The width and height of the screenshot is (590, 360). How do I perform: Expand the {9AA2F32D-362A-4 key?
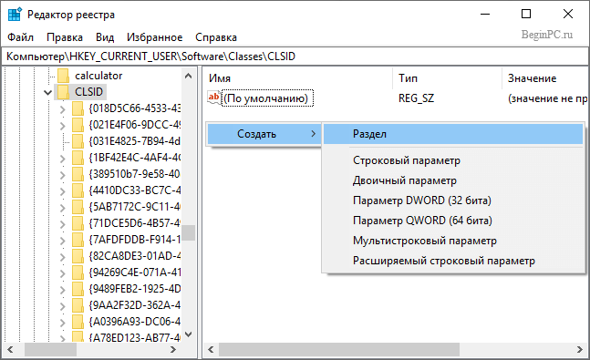pyautogui.click(x=62, y=306)
